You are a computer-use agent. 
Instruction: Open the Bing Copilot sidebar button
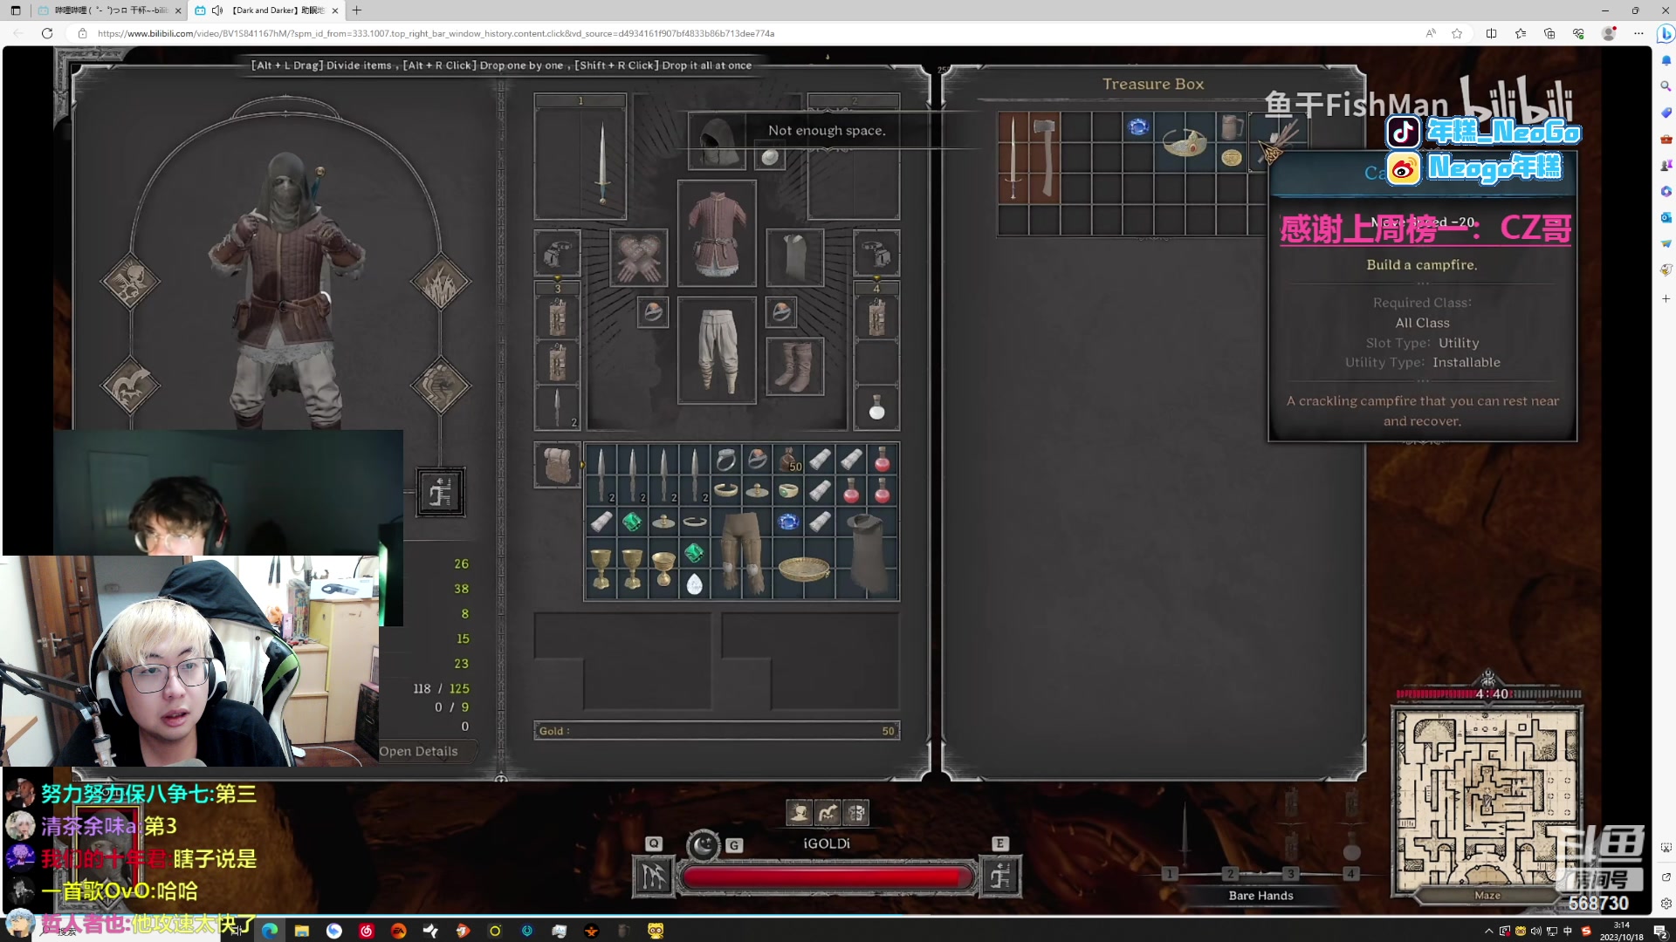1666,33
